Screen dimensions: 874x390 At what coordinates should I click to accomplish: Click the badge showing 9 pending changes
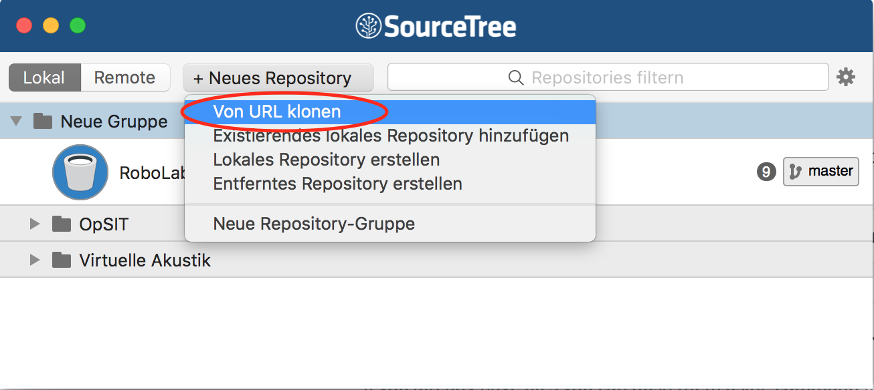point(766,172)
